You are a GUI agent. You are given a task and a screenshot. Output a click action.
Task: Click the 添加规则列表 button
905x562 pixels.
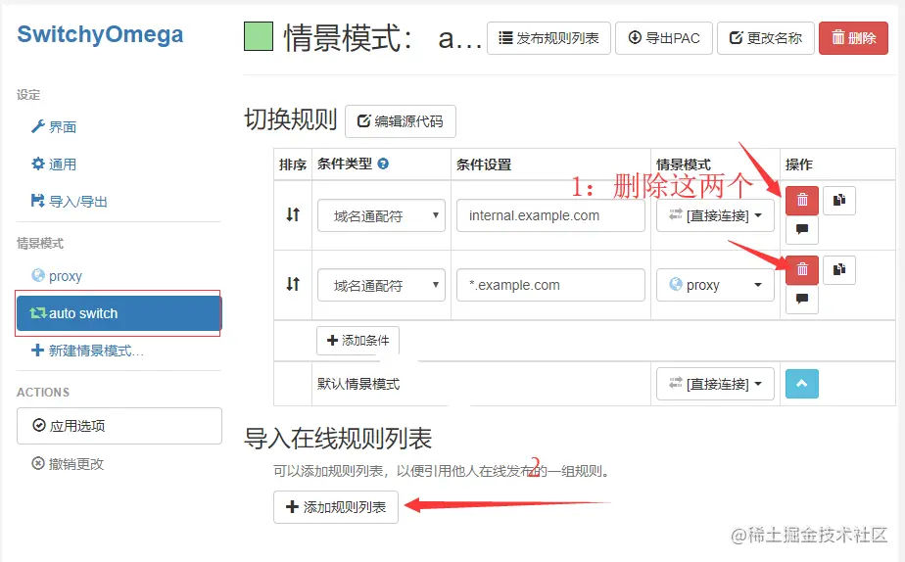(x=336, y=507)
